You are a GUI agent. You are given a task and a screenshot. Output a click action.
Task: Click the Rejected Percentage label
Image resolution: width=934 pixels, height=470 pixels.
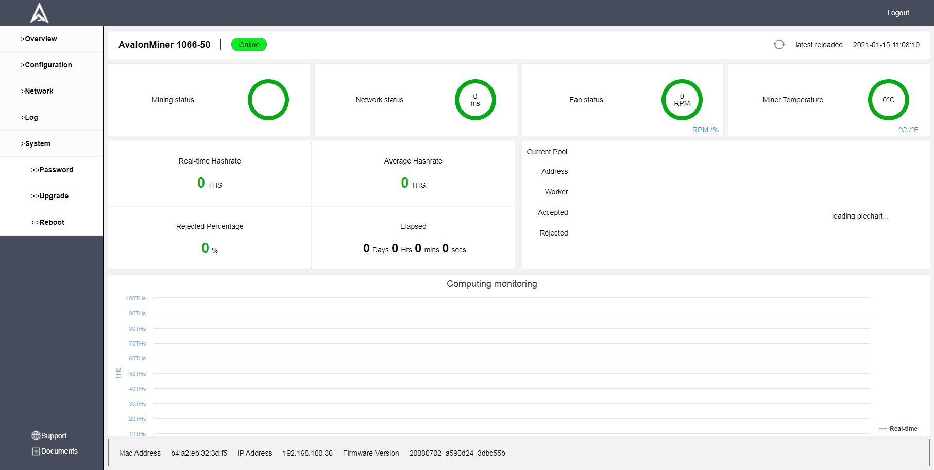[x=210, y=226]
